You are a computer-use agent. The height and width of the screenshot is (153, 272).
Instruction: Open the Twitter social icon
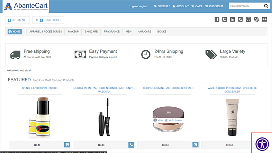pyautogui.click(x=225, y=19)
